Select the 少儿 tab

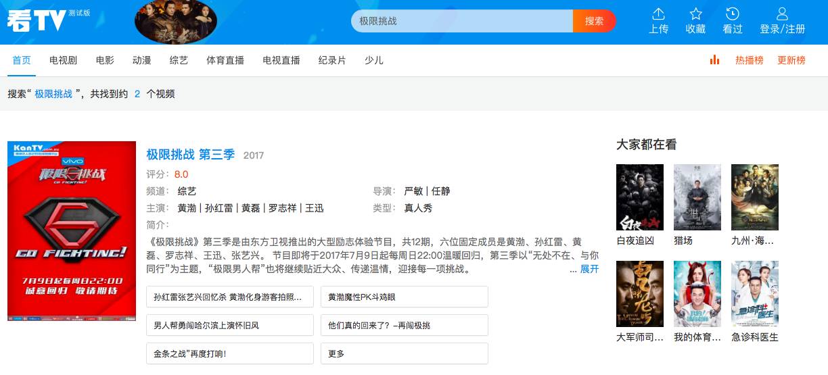(373, 60)
